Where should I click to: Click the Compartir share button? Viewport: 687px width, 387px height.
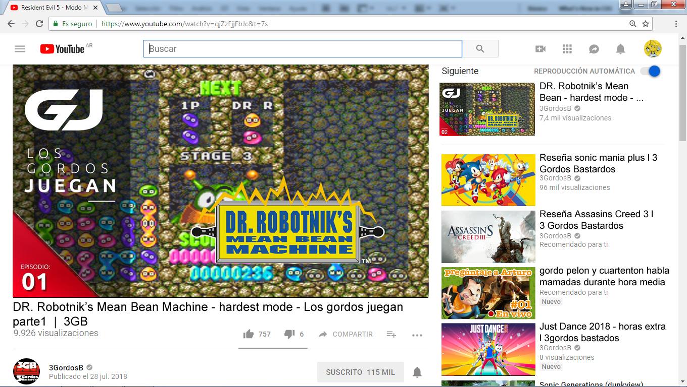point(346,334)
